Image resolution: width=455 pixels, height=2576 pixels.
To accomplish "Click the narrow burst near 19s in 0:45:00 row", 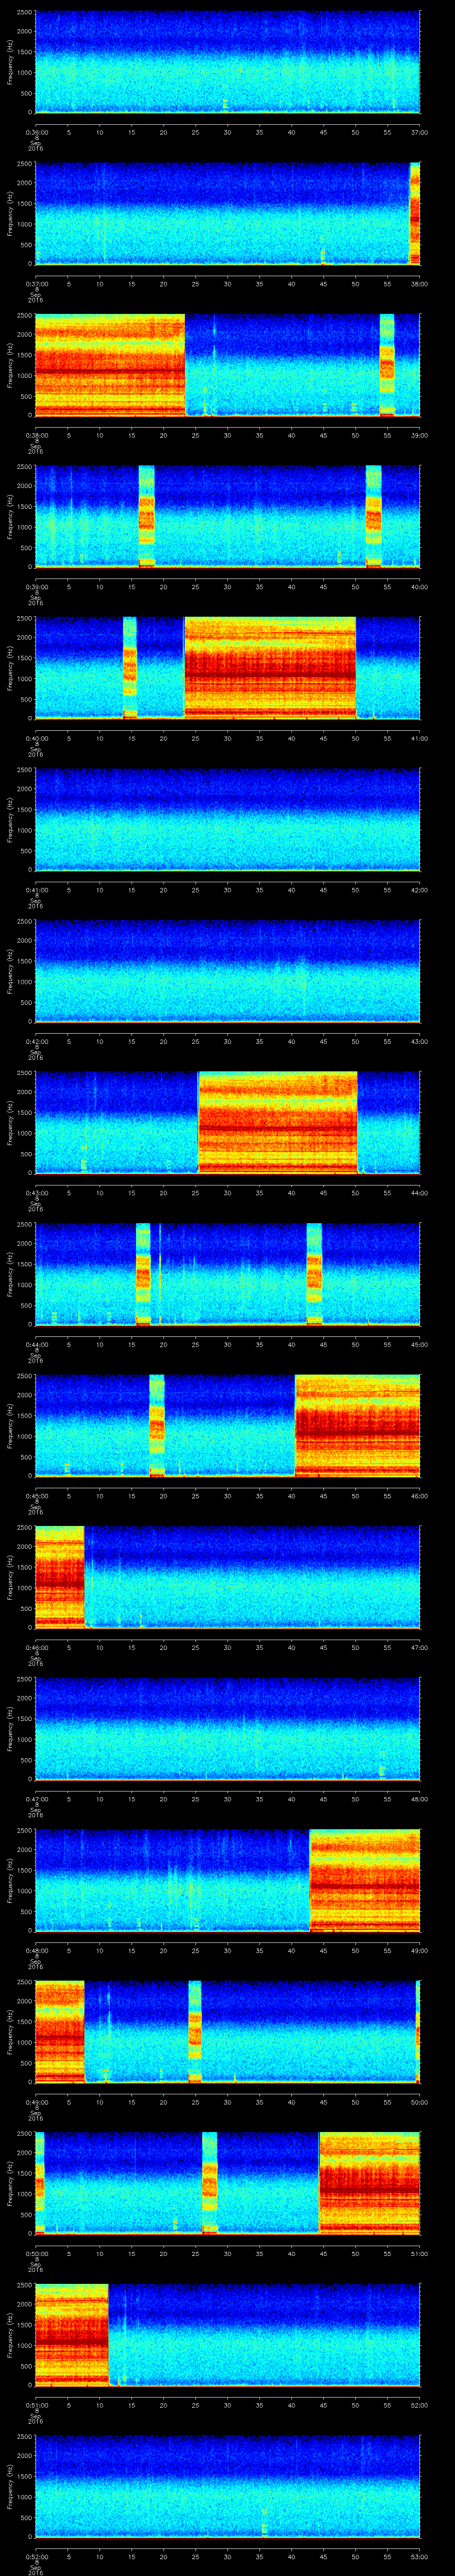I will (156, 1425).
